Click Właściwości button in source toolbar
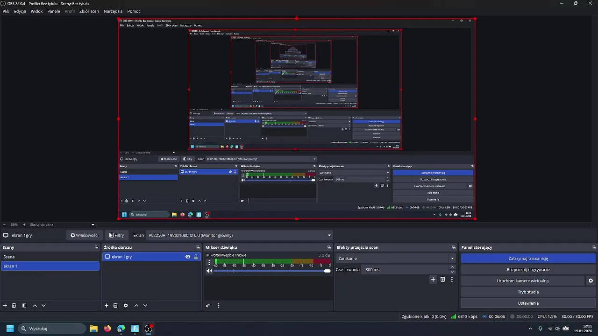The image size is (598, 336). (x=85, y=235)
